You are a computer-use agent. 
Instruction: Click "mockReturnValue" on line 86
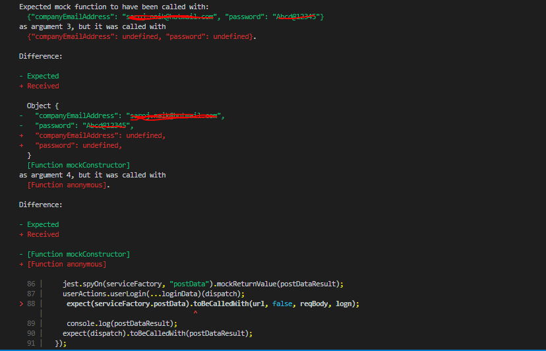tap(247, 284)
